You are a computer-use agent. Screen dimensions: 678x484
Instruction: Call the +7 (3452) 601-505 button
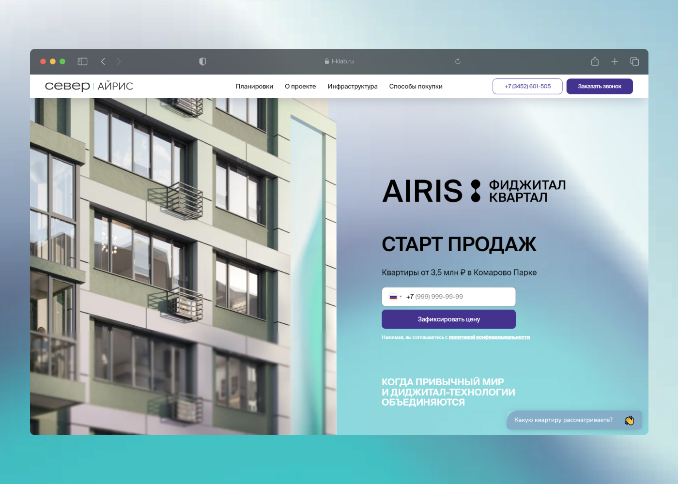click(527, 86)
